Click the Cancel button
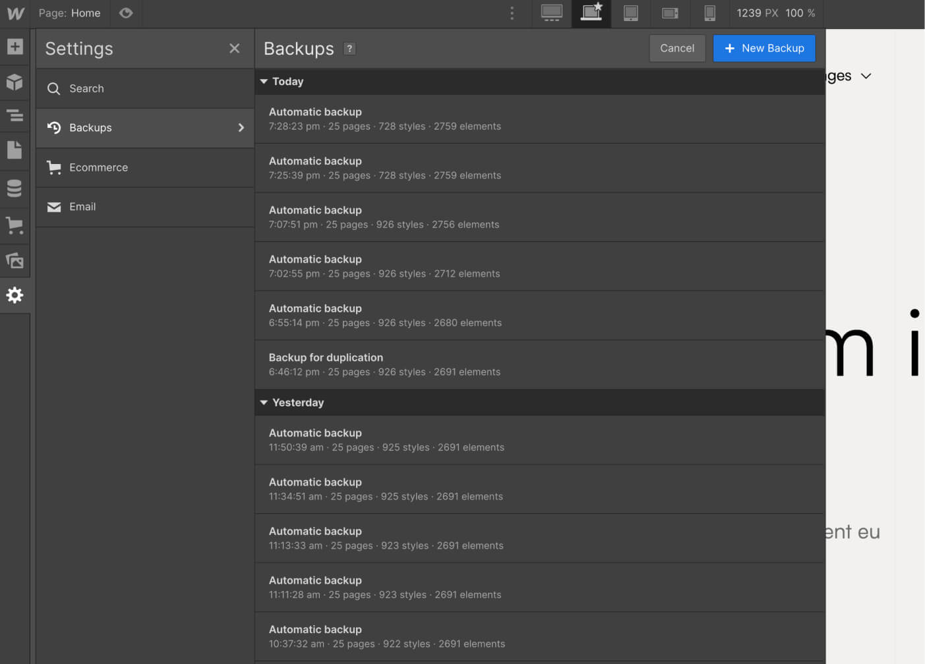Viewport: 925px width, 664px height. [x=677, y=48]
